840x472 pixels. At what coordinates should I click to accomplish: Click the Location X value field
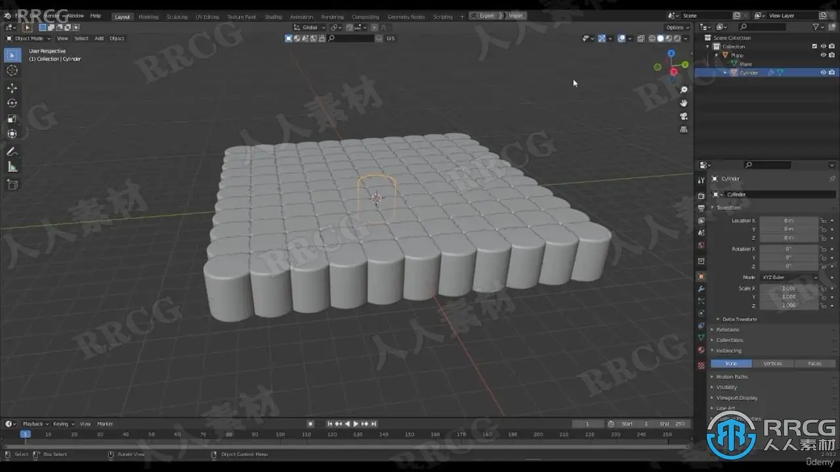coord(789,221)
